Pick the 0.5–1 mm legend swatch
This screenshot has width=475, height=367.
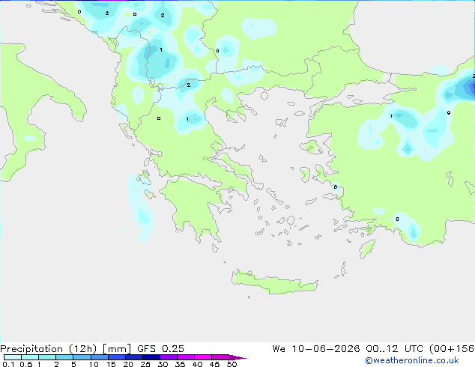(30, 357)
